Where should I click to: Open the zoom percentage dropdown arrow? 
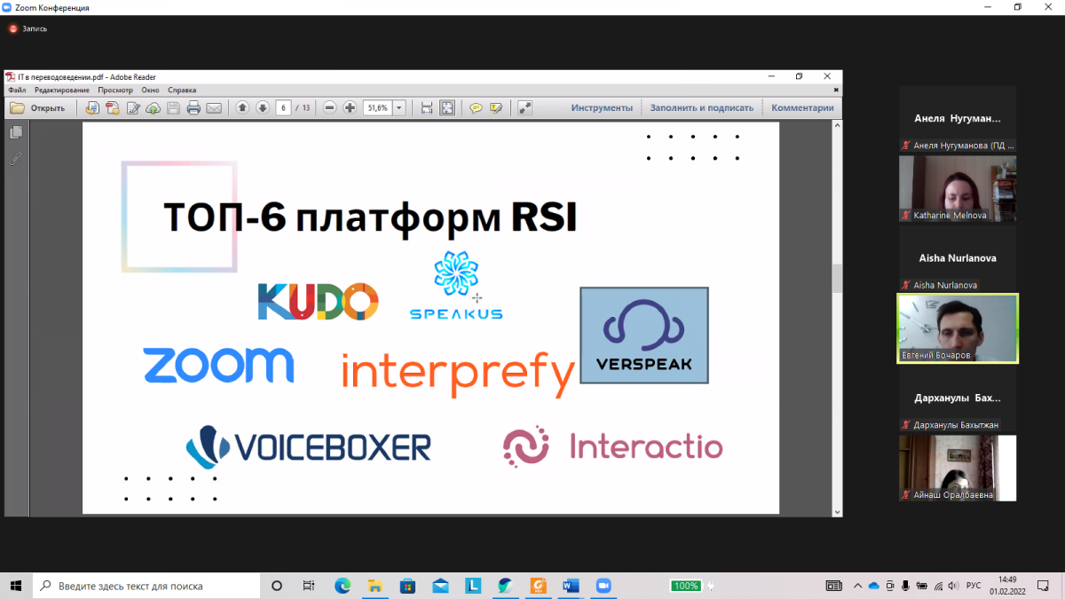click(x=399, y=108)
